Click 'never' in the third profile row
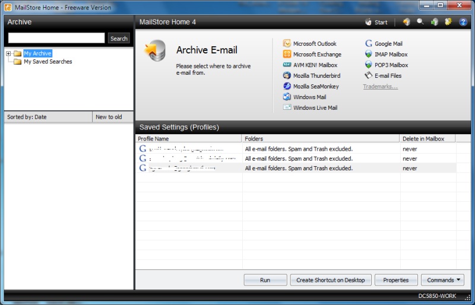Viewport: 475px width, 305px height. click(410, 169)
